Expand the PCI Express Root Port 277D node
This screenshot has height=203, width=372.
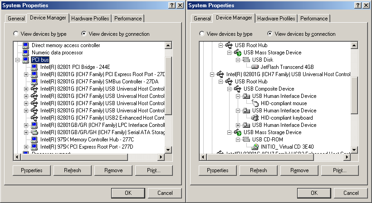pos(26,147)
